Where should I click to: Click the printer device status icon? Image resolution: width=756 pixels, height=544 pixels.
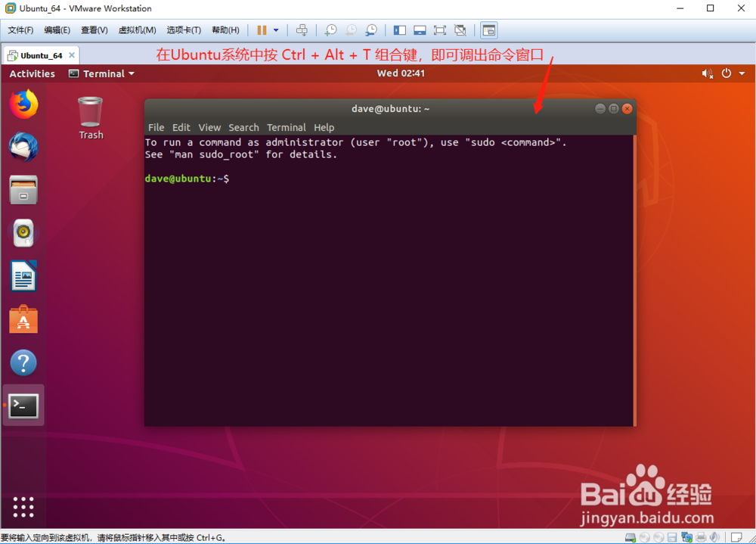[x=701, y=537]
